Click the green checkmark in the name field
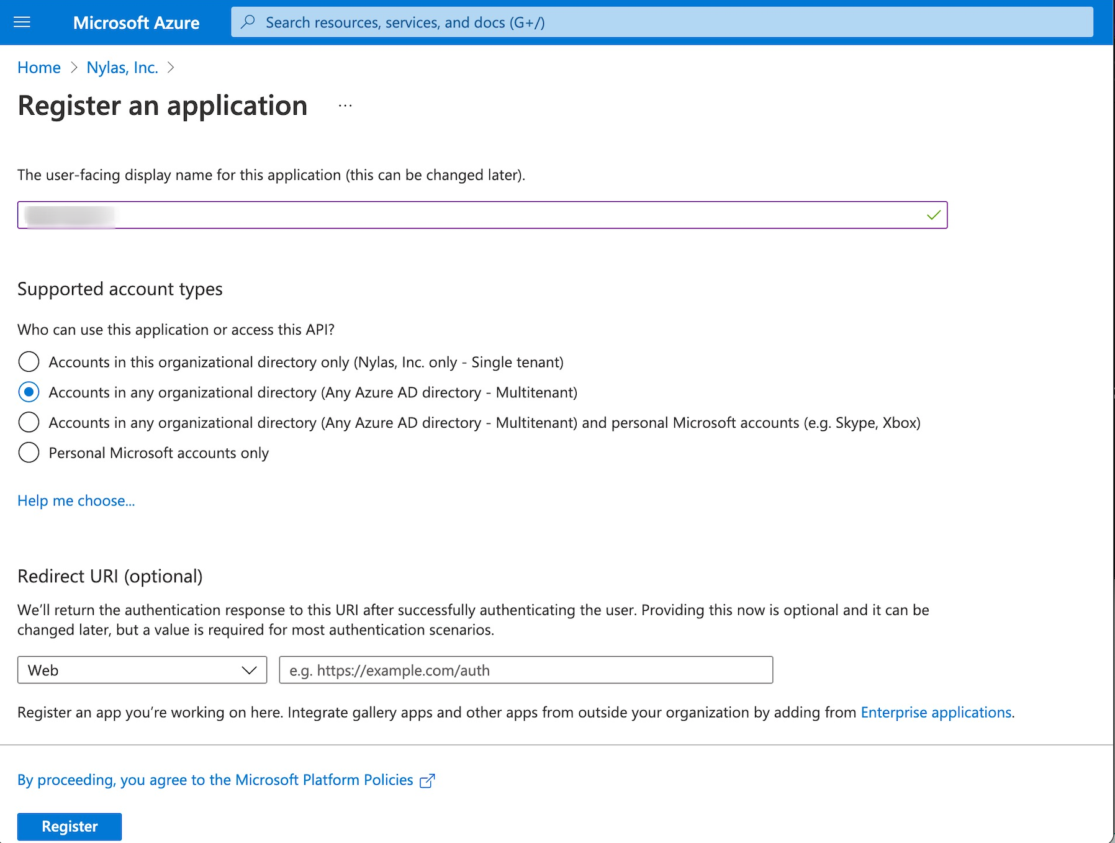Screen dimensions: 1115x843 click(x=932, y=215)
